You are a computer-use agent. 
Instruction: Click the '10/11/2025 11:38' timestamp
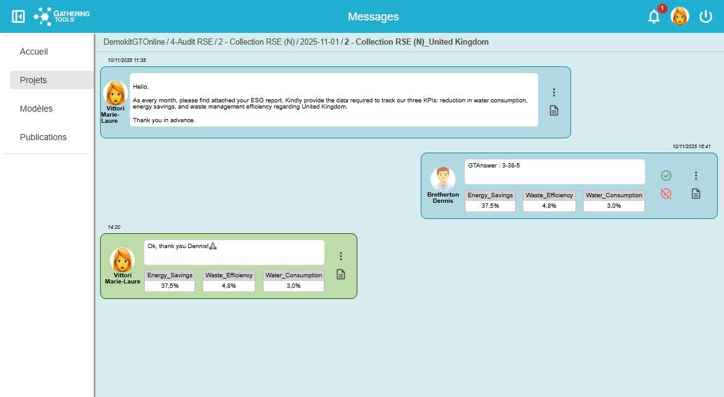click(127, 60)
